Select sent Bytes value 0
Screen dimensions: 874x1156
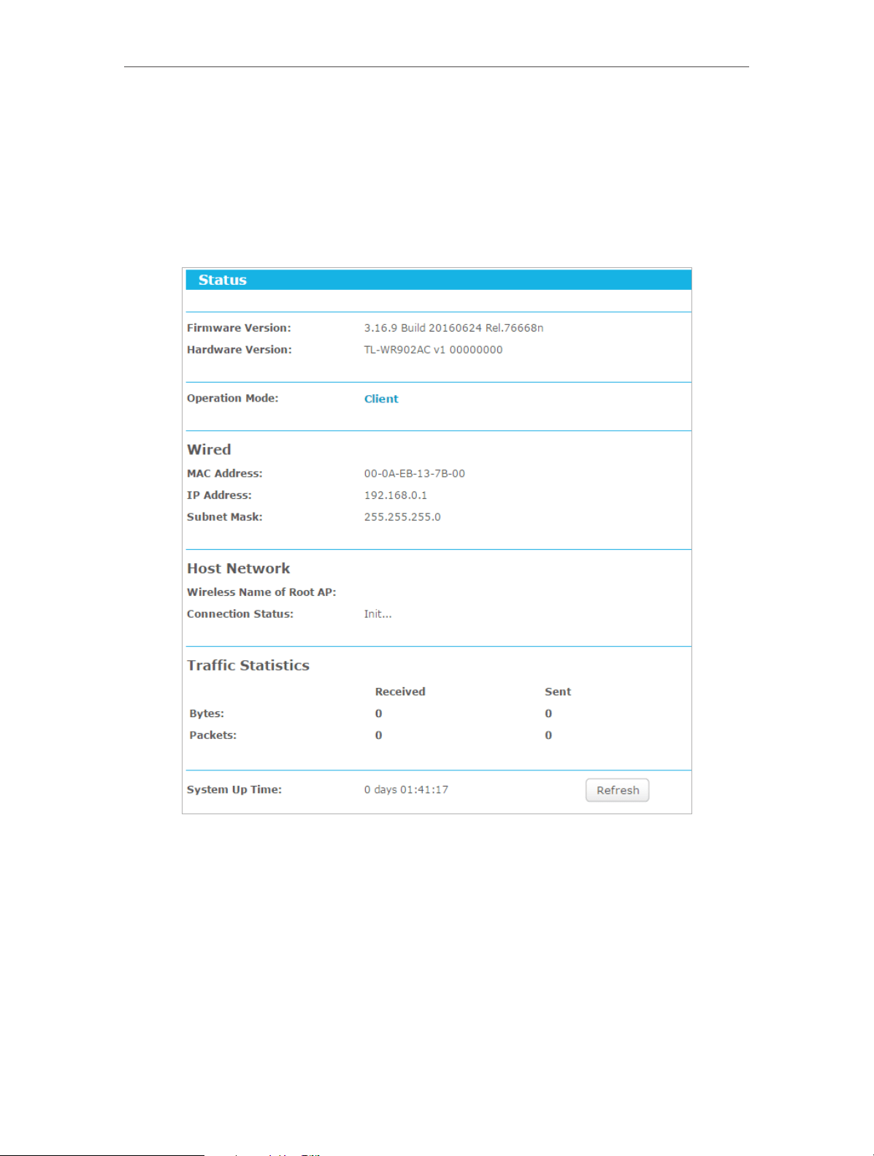[x=548, y=713]
